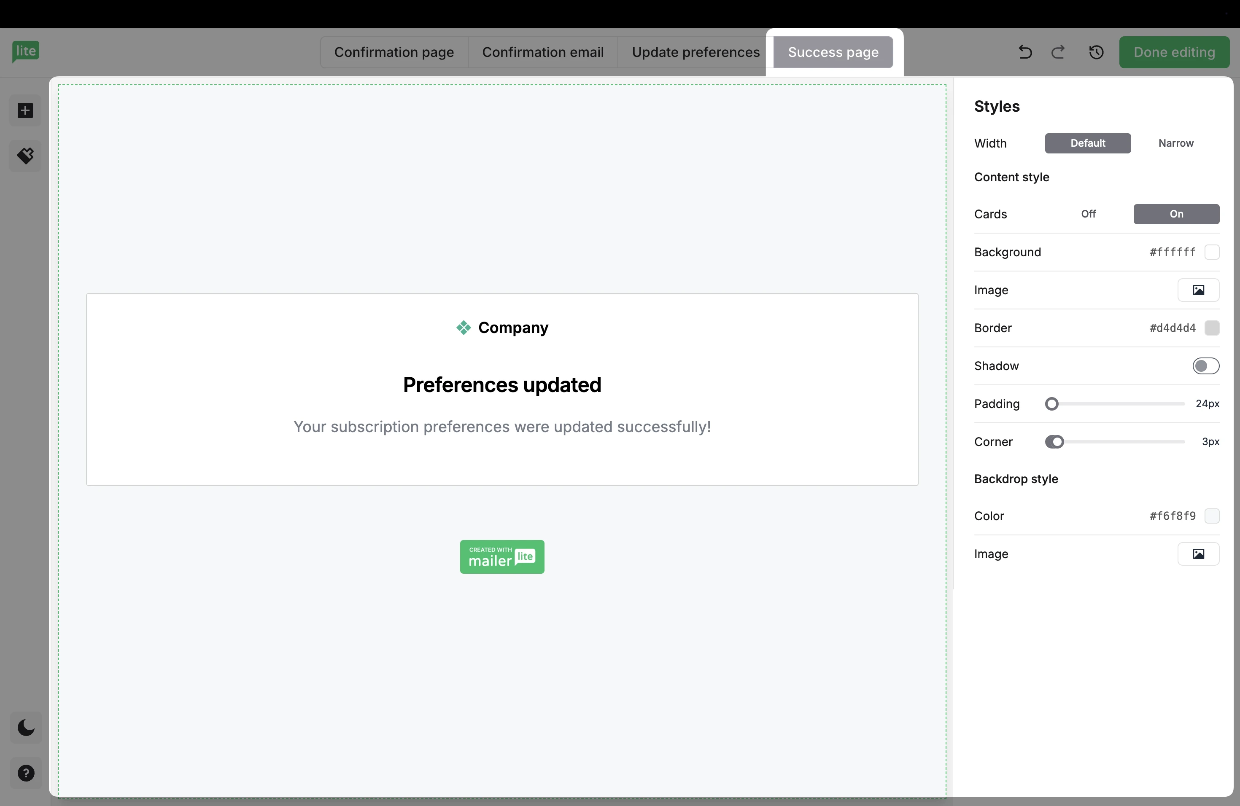Set Width to Narrow

point(1175,143)
